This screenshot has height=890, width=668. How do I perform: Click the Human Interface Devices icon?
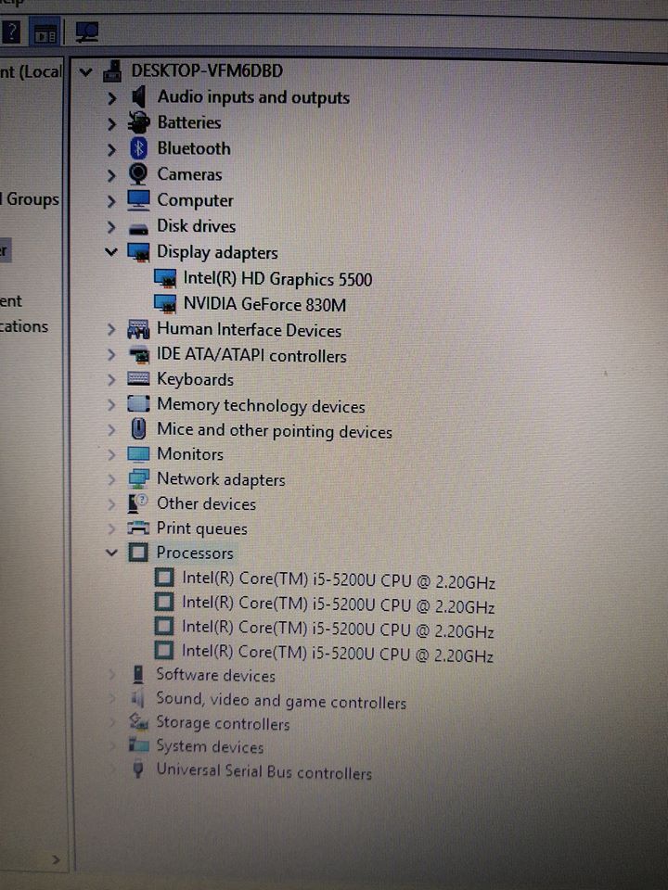coord(138,329)
